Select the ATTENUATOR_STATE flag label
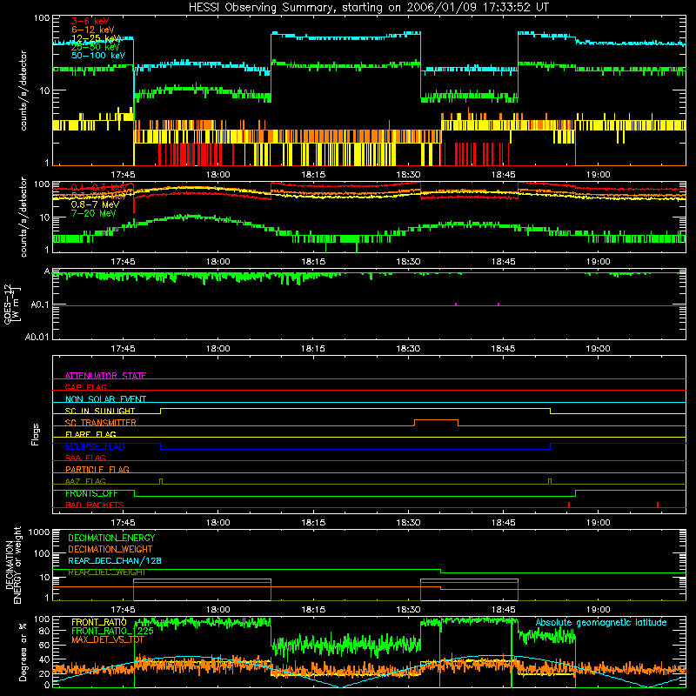The height and width of the screenshot is (696, 696). click(105, 376)
